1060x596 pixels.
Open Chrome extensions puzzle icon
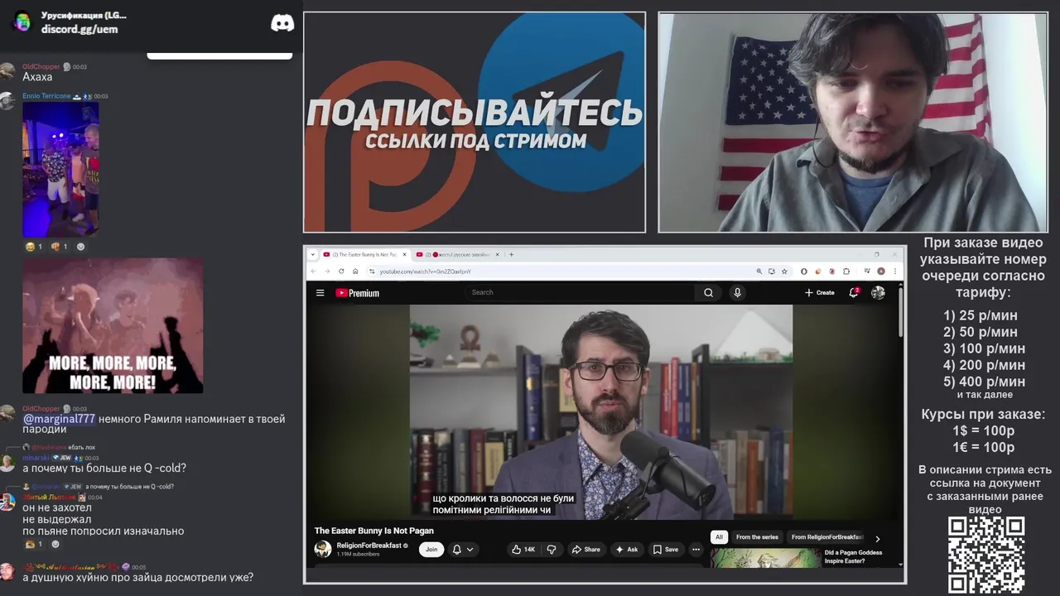[846, 271]
